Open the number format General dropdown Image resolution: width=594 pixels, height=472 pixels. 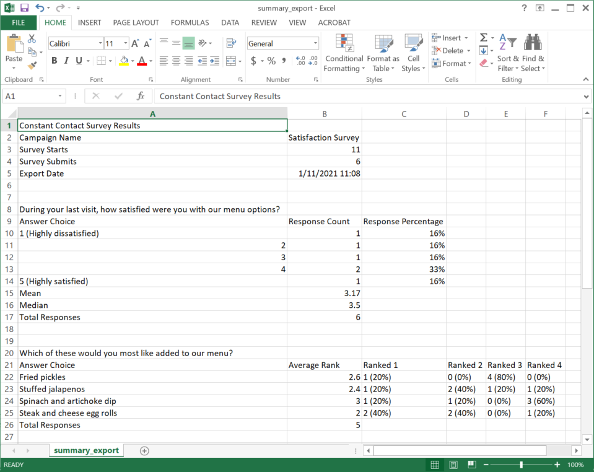[x=315, y=43]
